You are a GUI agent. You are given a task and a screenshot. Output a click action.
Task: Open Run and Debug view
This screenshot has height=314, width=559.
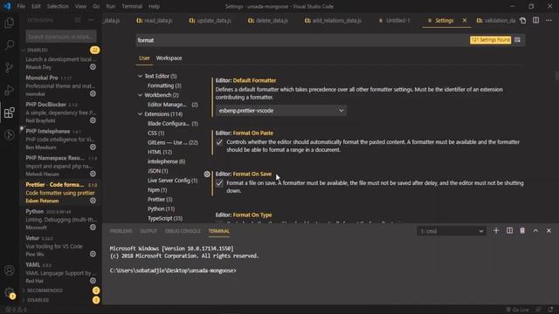tap(10, 90)
